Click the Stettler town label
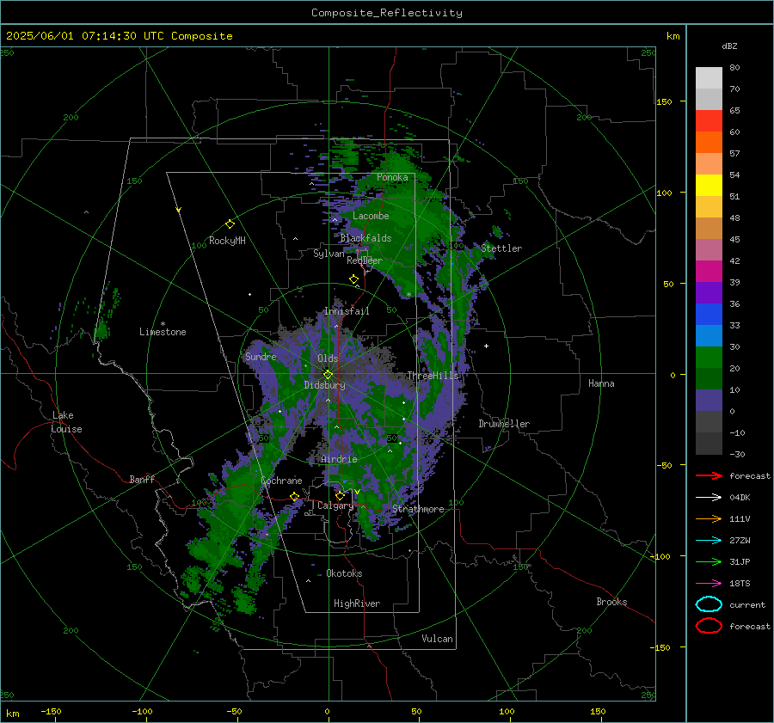The width and height of the screenshot is (774, 723). click(x=501, y=248)
